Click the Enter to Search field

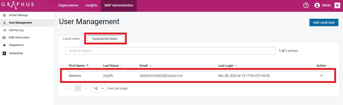tap(170, 51)
